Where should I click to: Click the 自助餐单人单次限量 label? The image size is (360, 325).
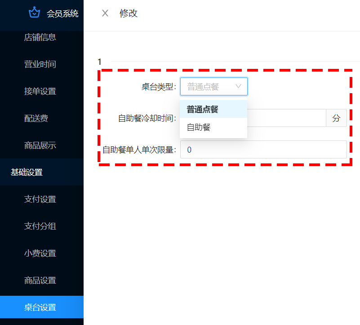click(x=139, y=150)
